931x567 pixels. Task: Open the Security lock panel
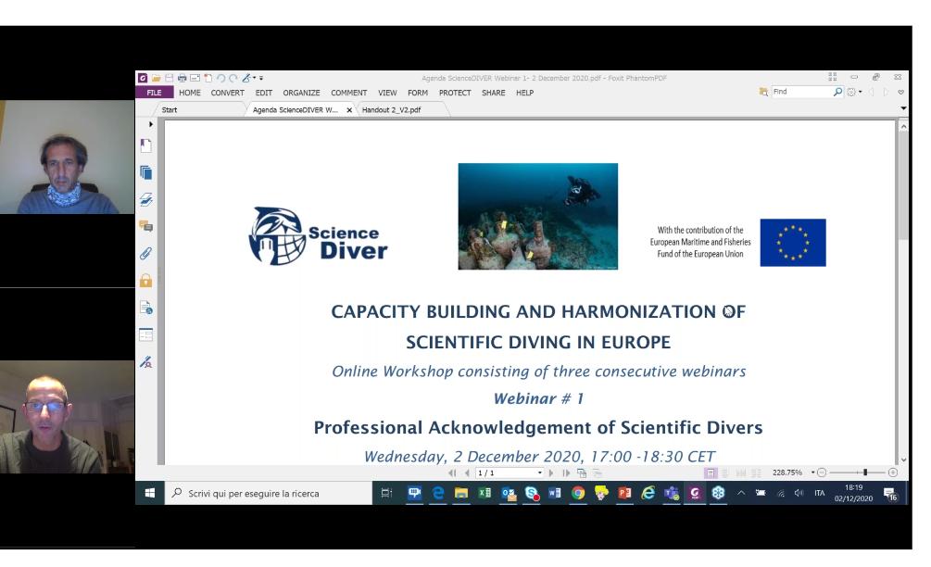pos(146,280)
